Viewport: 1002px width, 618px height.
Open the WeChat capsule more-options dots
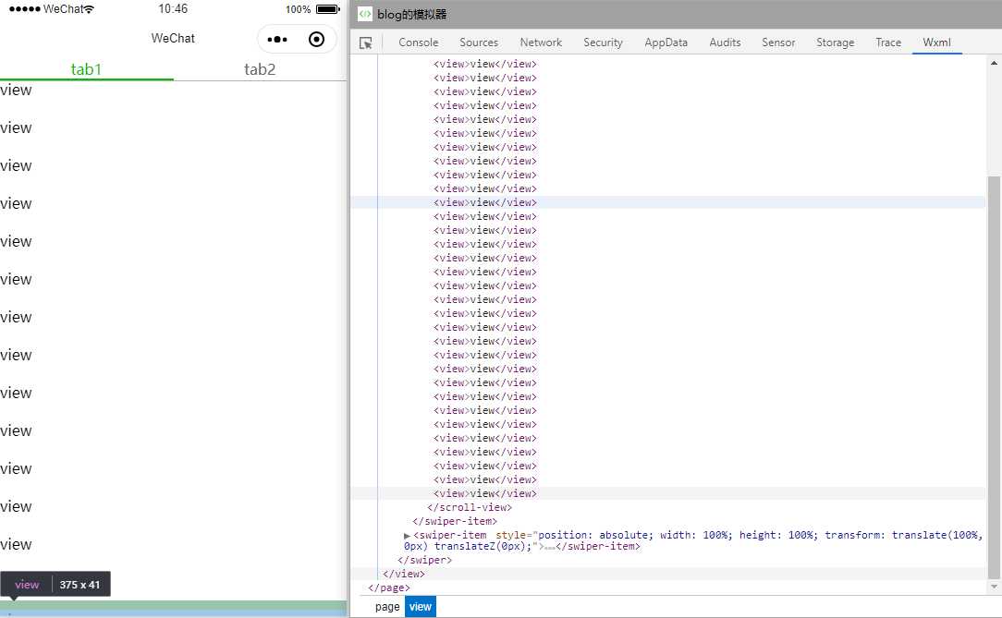click(277, 40)
